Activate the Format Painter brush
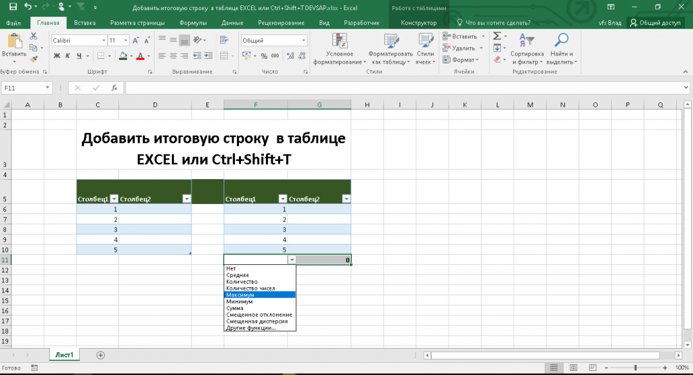Screen dimensions: 693x375 [34, 59]
